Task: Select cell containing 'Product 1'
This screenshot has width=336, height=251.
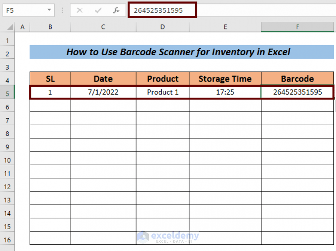Action: tap(163, 92)
